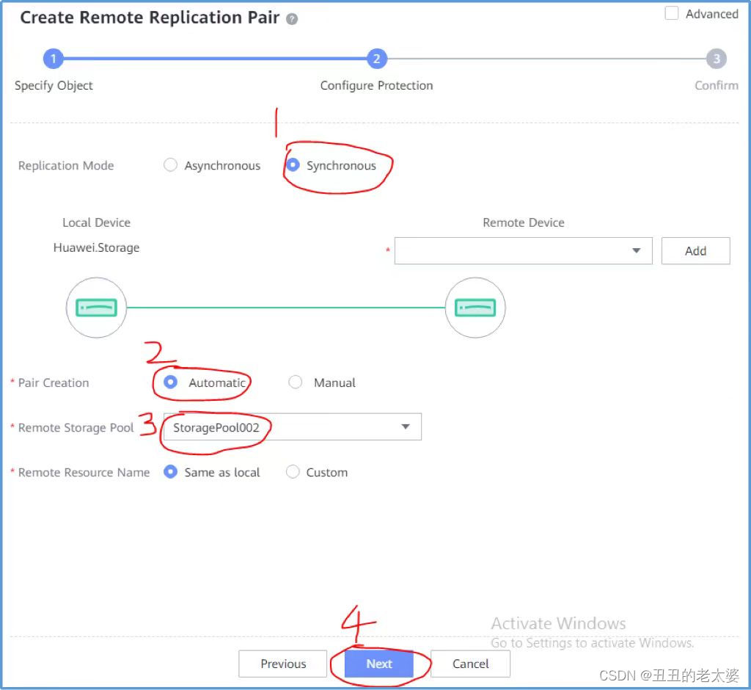Go to step 1 Specify Object
This screenshot has width=751, height=690.
coord(53,59)
